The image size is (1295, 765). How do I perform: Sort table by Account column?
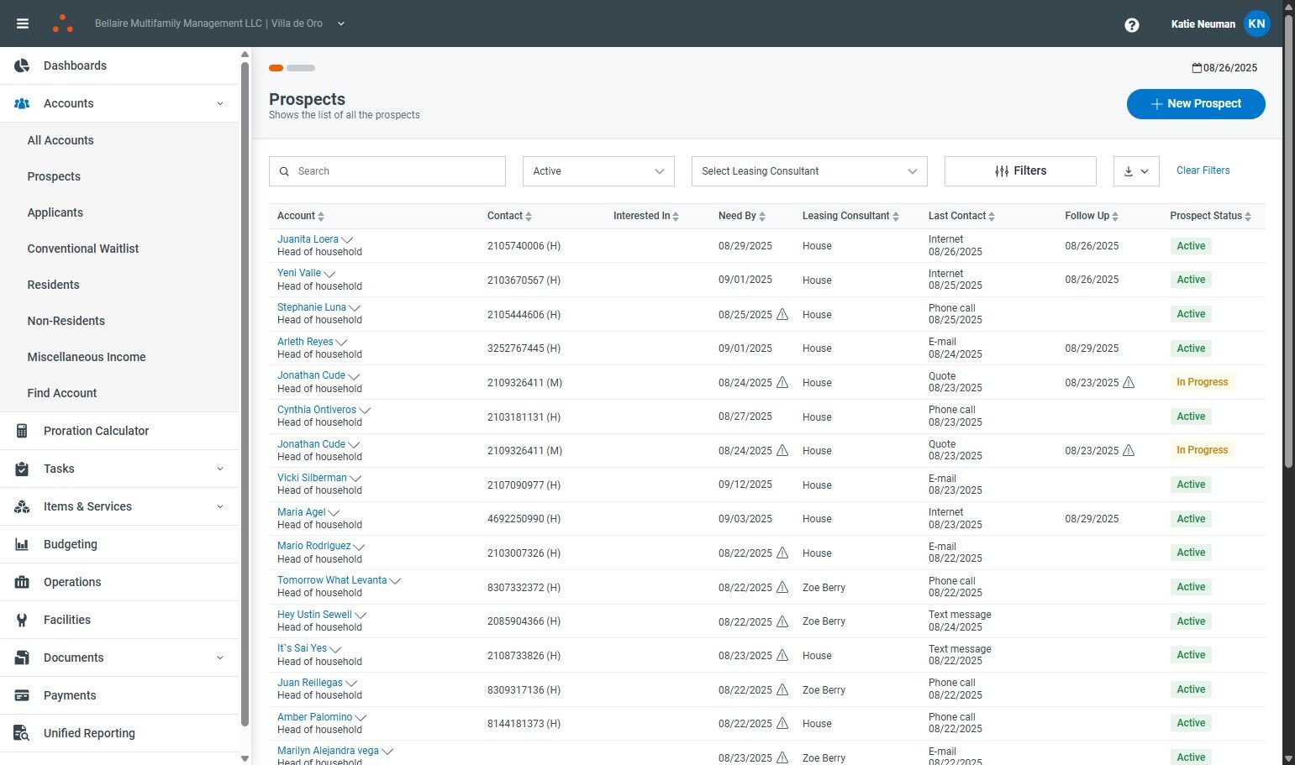[x=301, y=216]
